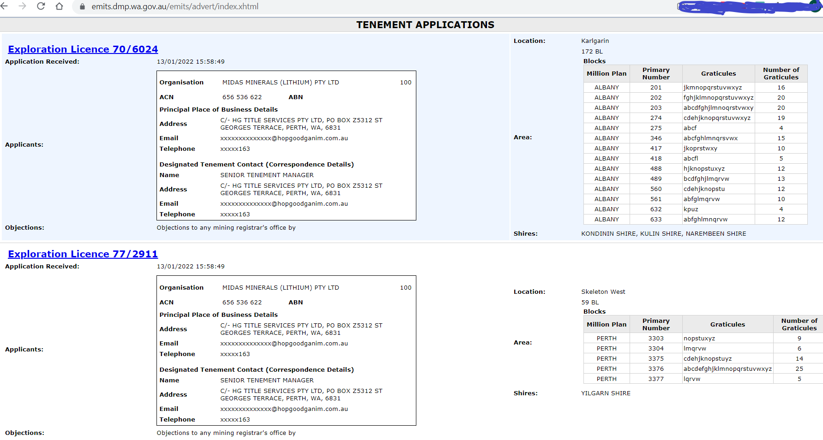This screenshot has height=440, width=823.
Task: Click Primary Number header in the Karlgarin table
Action: click(656, 74)
